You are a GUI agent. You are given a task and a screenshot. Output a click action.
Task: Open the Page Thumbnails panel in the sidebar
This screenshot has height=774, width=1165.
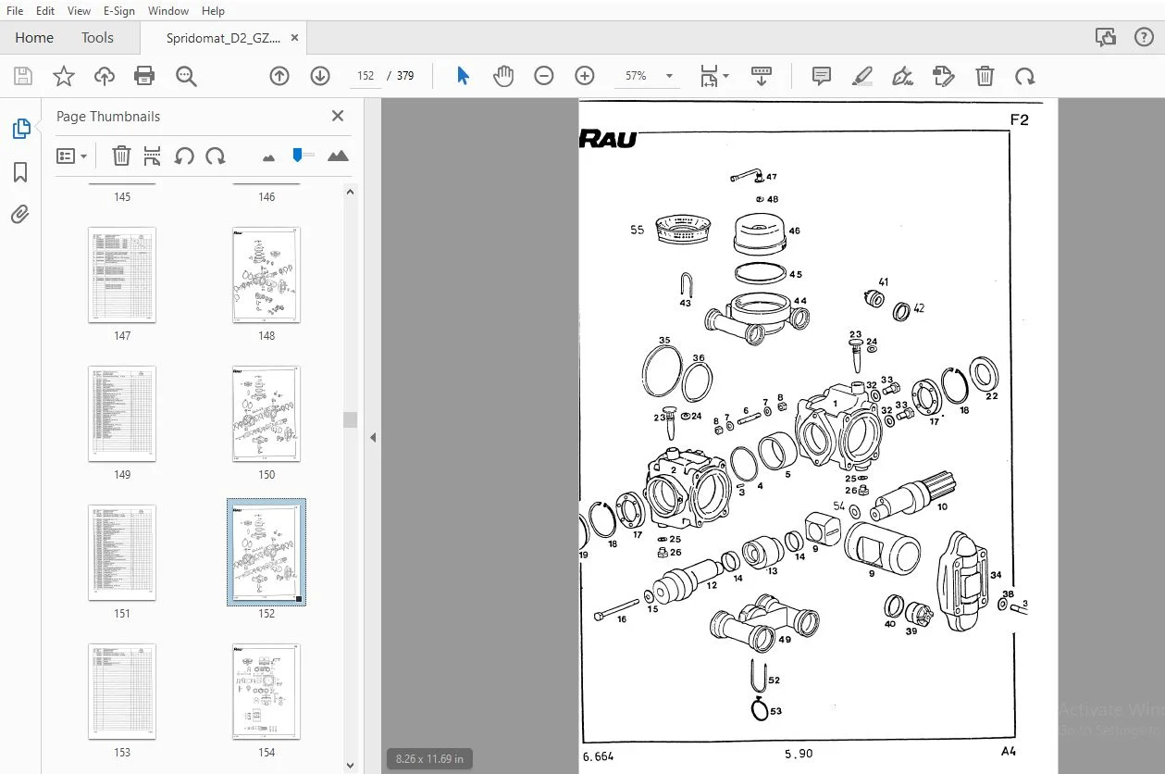tap(21, 130)
